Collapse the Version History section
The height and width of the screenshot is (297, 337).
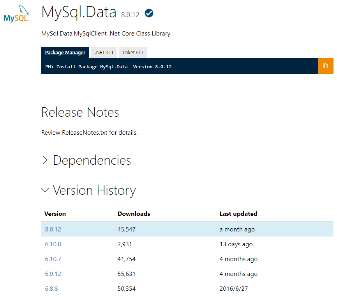94,190
